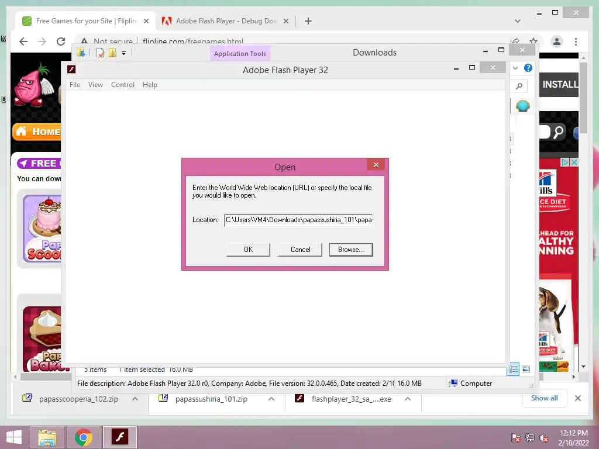Expand options for flashplayer exe download
This screenshot has height=449, width=599.
[x=408, y=399]
